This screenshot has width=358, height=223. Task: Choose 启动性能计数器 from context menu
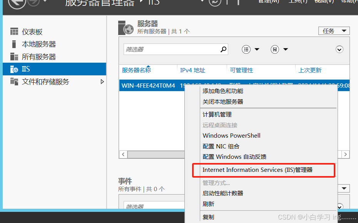223,193
